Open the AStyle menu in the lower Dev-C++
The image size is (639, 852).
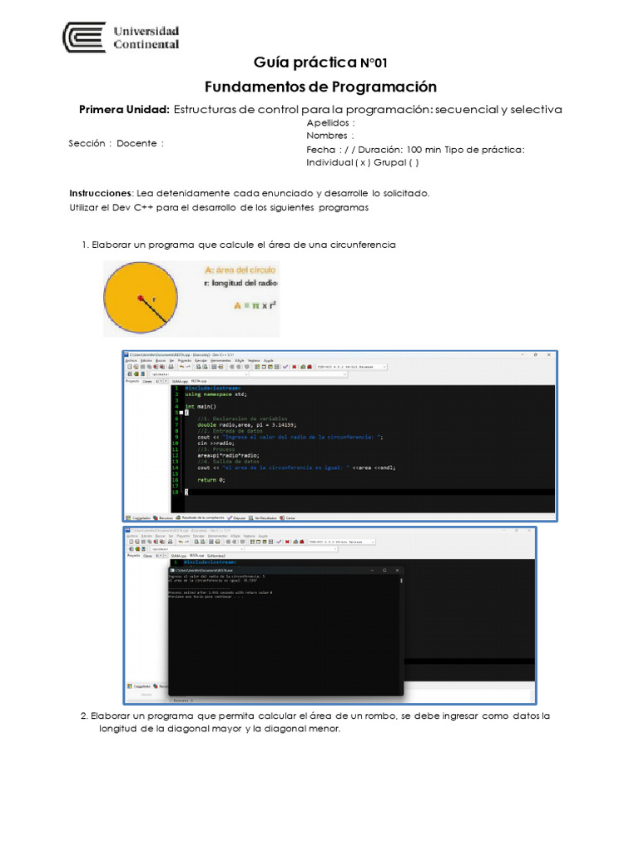point(235,536)
